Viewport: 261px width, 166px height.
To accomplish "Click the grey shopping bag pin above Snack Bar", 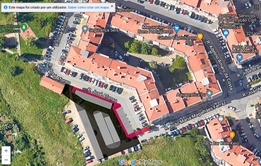I will coord(221,120).
